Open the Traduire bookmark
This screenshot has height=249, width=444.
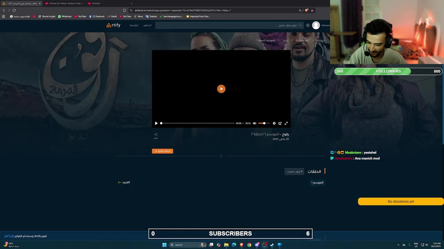point(151,16)
